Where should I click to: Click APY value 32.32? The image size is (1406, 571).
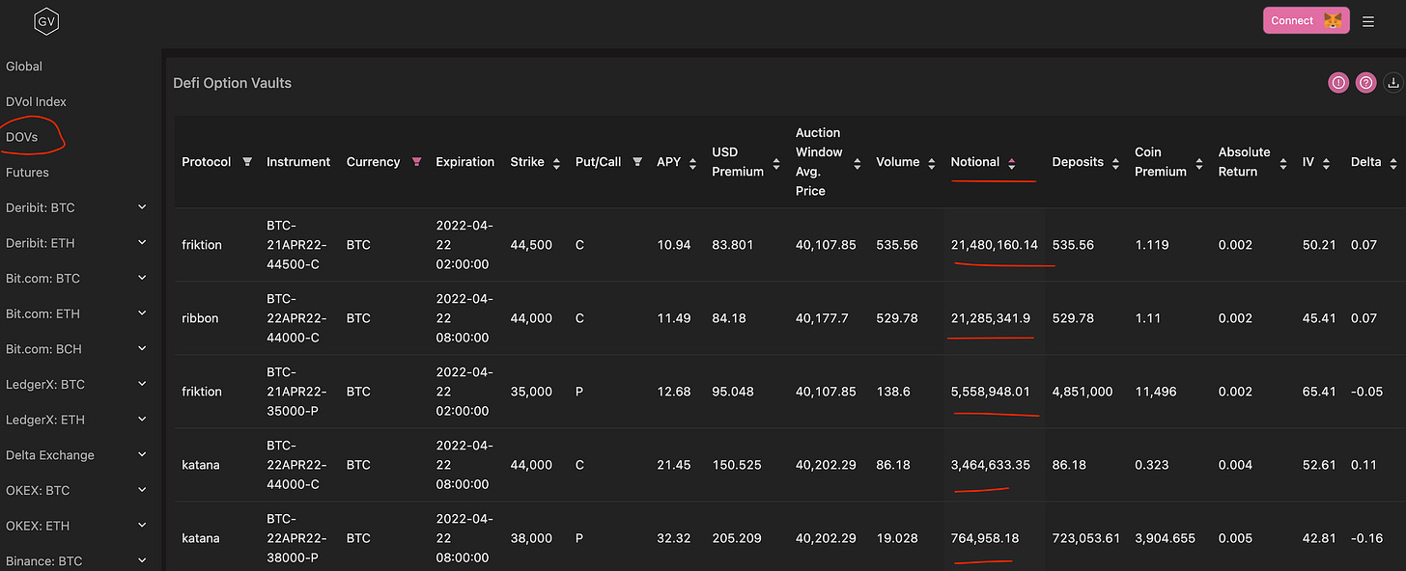tap(674, 538)
